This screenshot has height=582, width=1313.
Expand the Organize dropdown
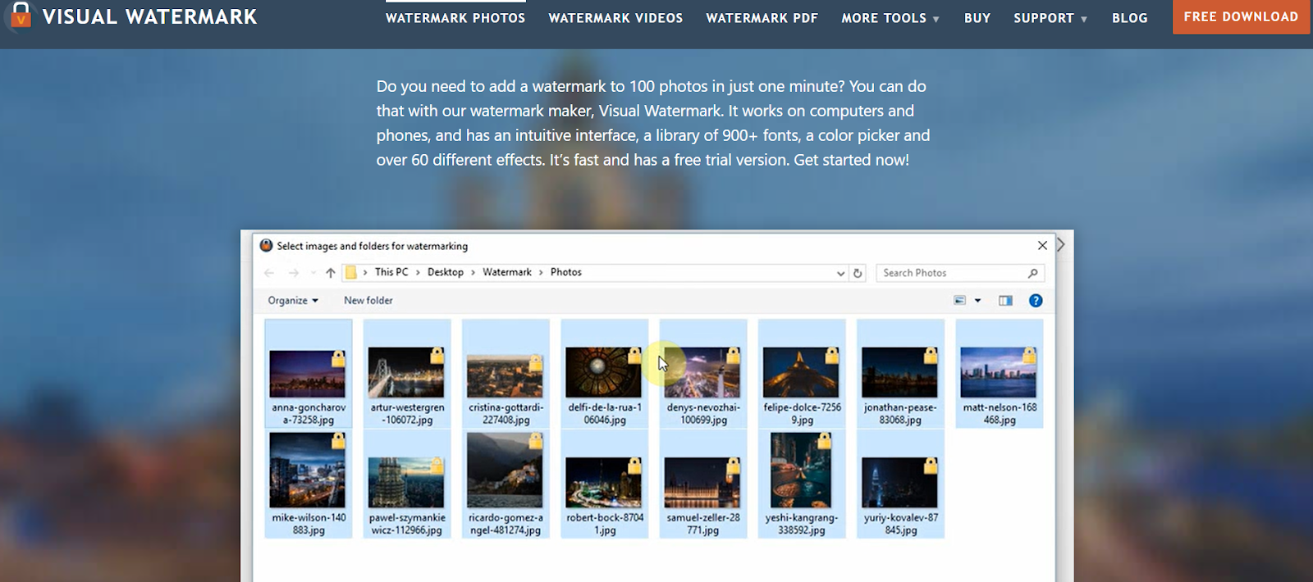pyautogui.click(x=292, y=301)
